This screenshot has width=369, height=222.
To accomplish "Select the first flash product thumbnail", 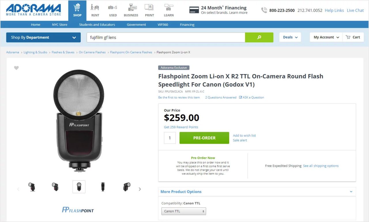I will coord(32,187).
